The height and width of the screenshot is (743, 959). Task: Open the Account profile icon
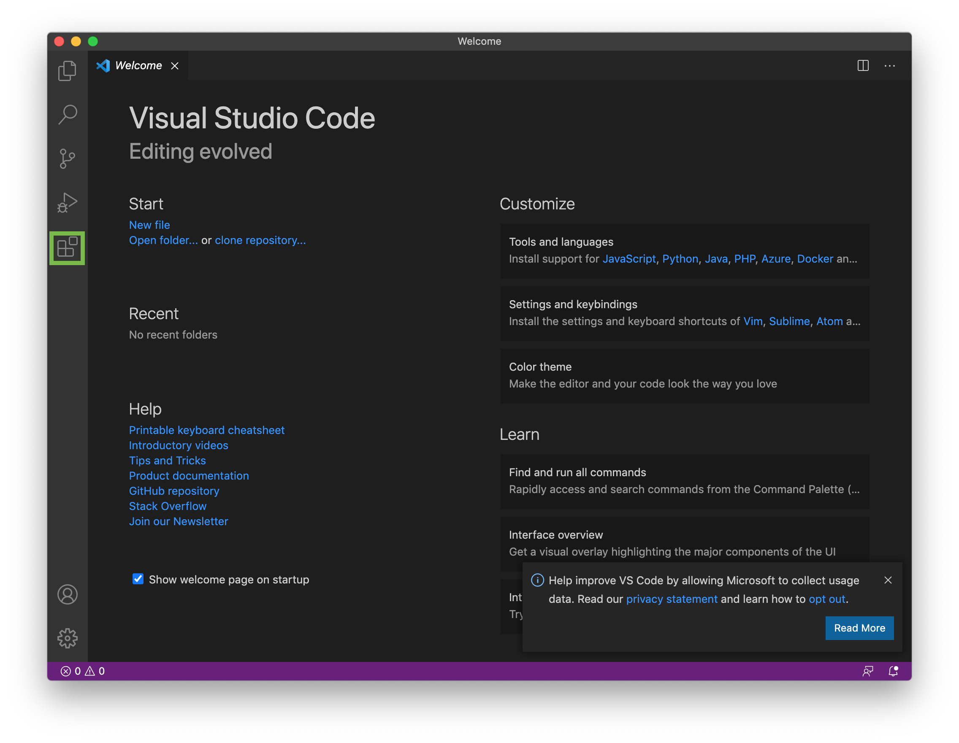pyautogui.click(x=68, y=594)
